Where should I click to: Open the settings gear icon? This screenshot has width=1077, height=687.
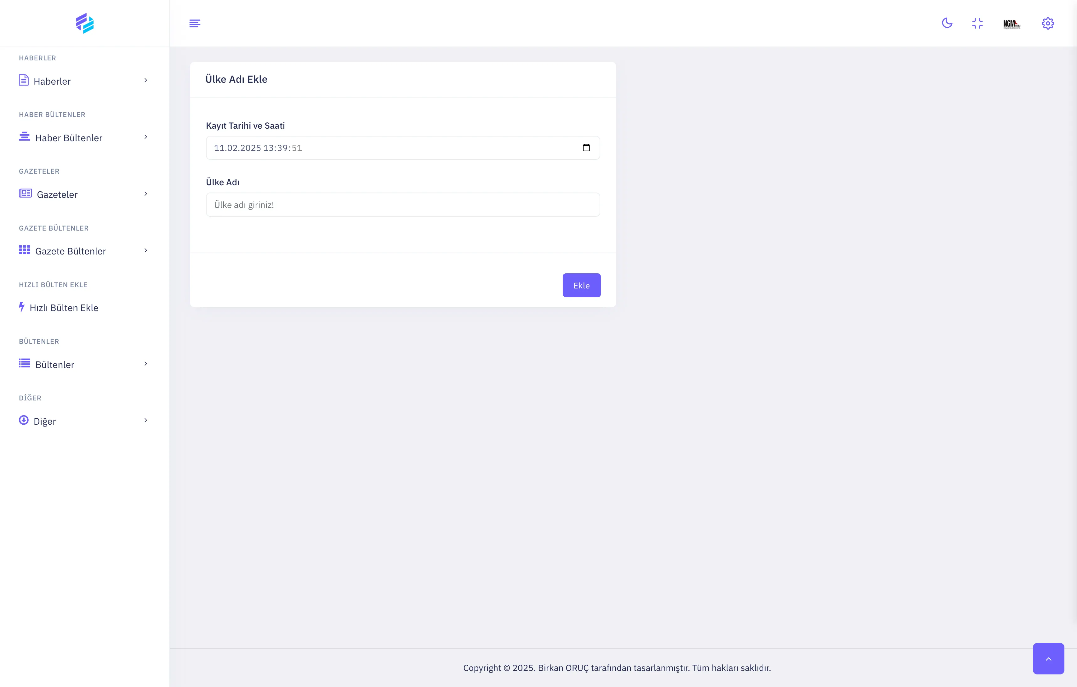coord(1047,23)
